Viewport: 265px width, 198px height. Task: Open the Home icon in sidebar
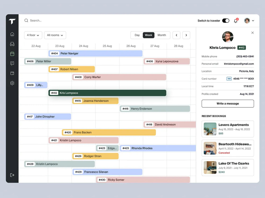click(12, 34)
